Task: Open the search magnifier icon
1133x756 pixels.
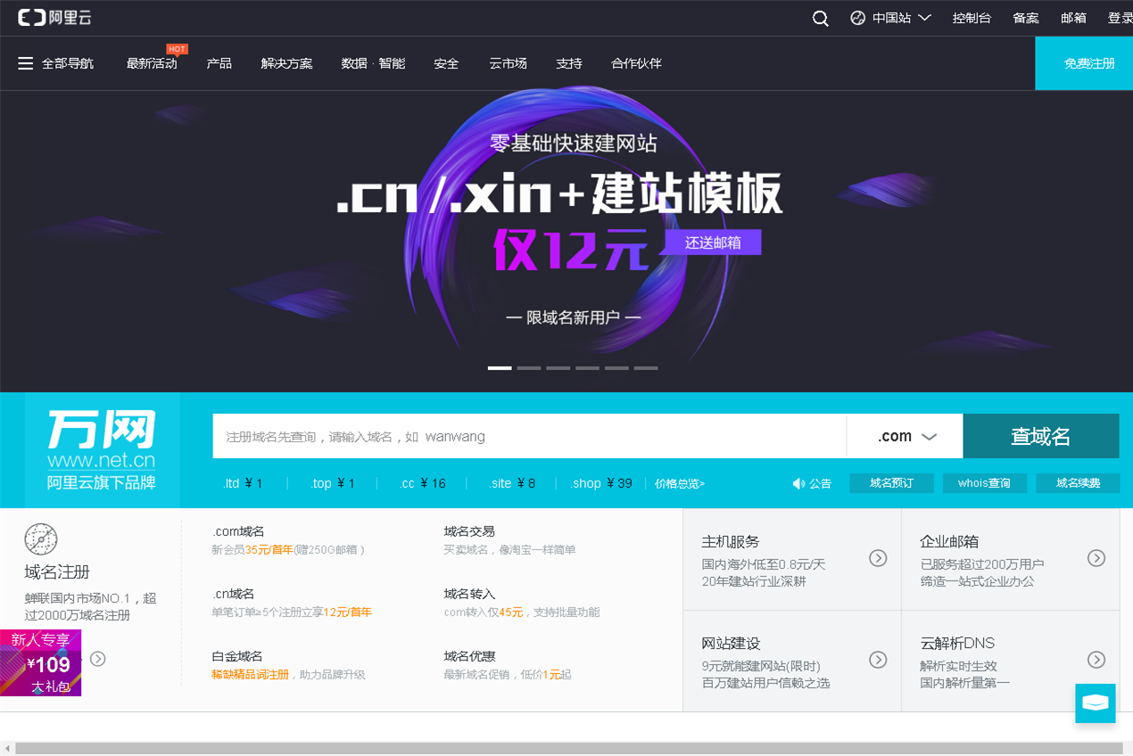Action: (821, 18)
